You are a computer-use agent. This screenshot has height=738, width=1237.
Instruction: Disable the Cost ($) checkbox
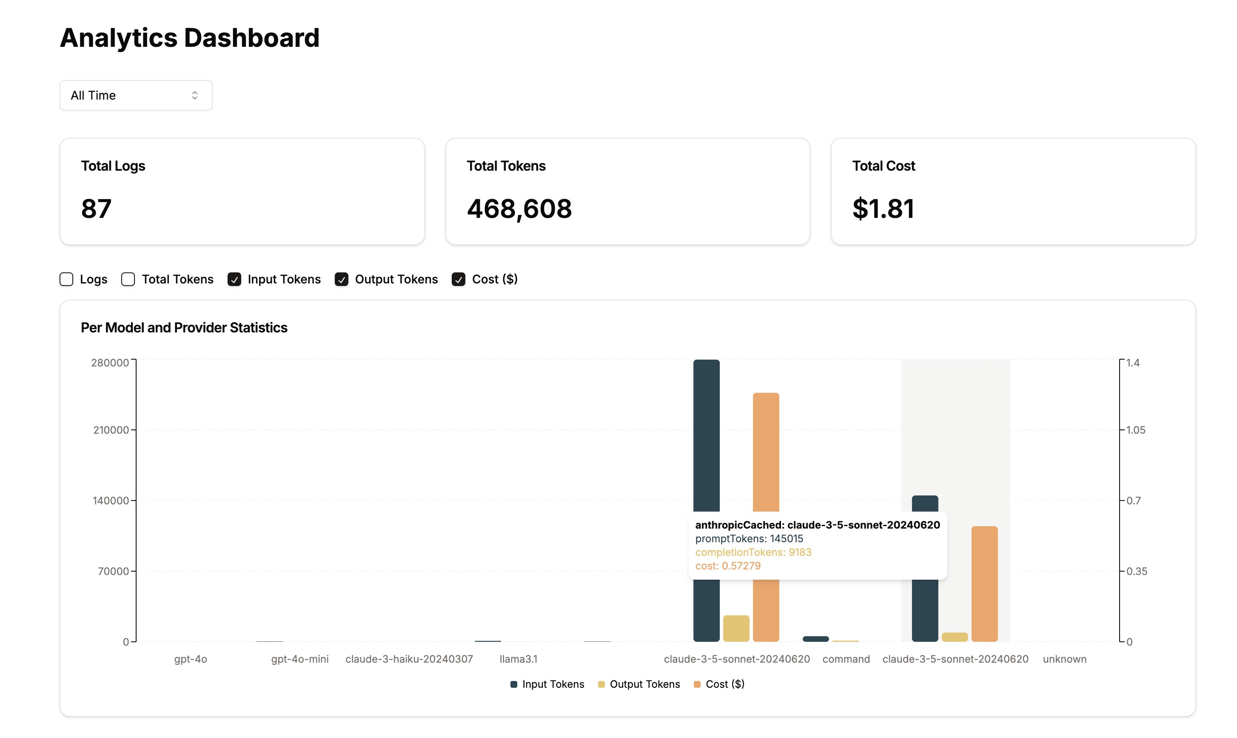click(458, 280)
